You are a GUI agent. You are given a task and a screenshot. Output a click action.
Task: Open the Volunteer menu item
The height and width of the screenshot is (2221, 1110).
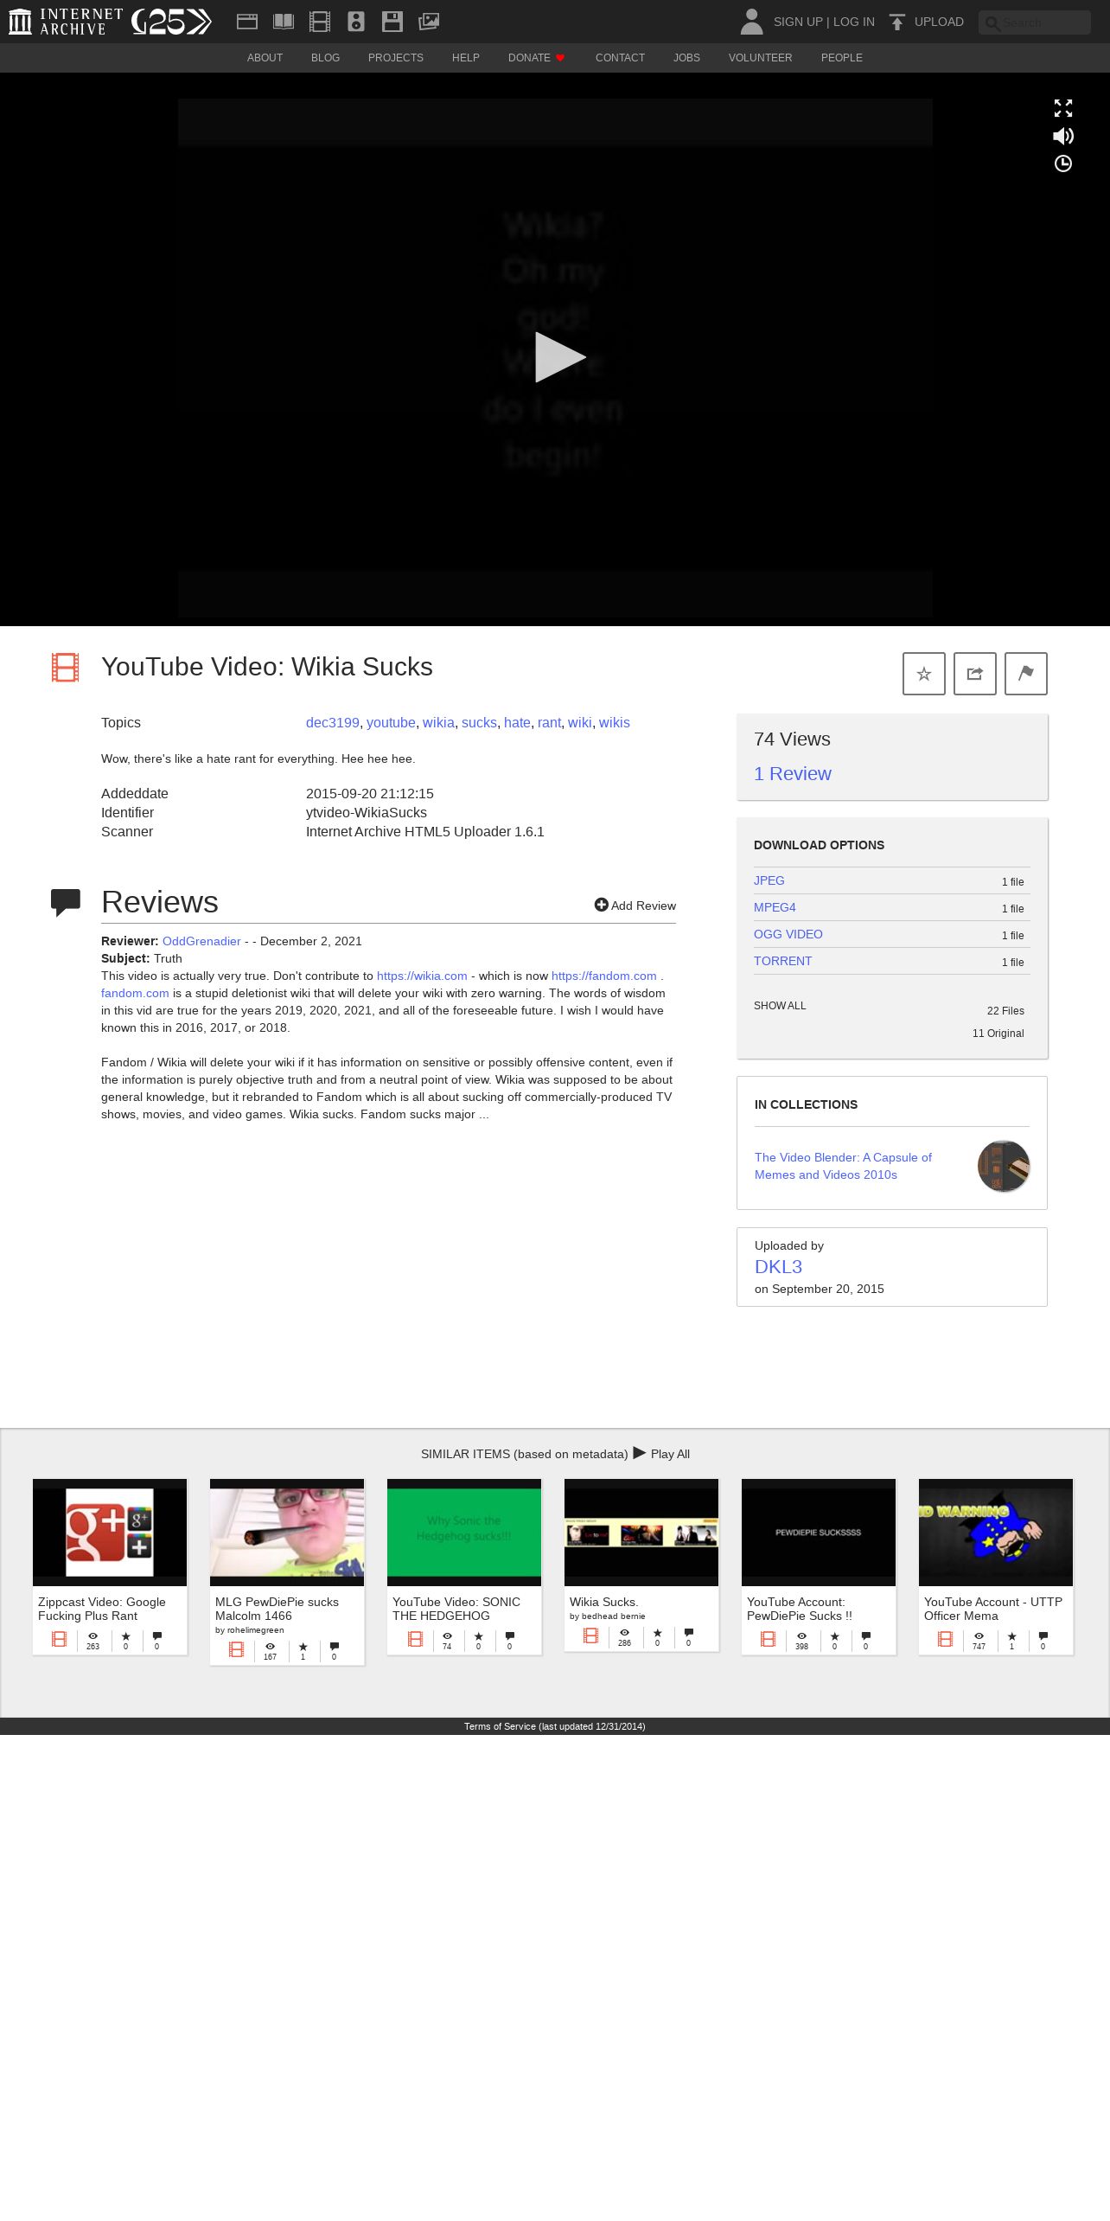(760, 58)
